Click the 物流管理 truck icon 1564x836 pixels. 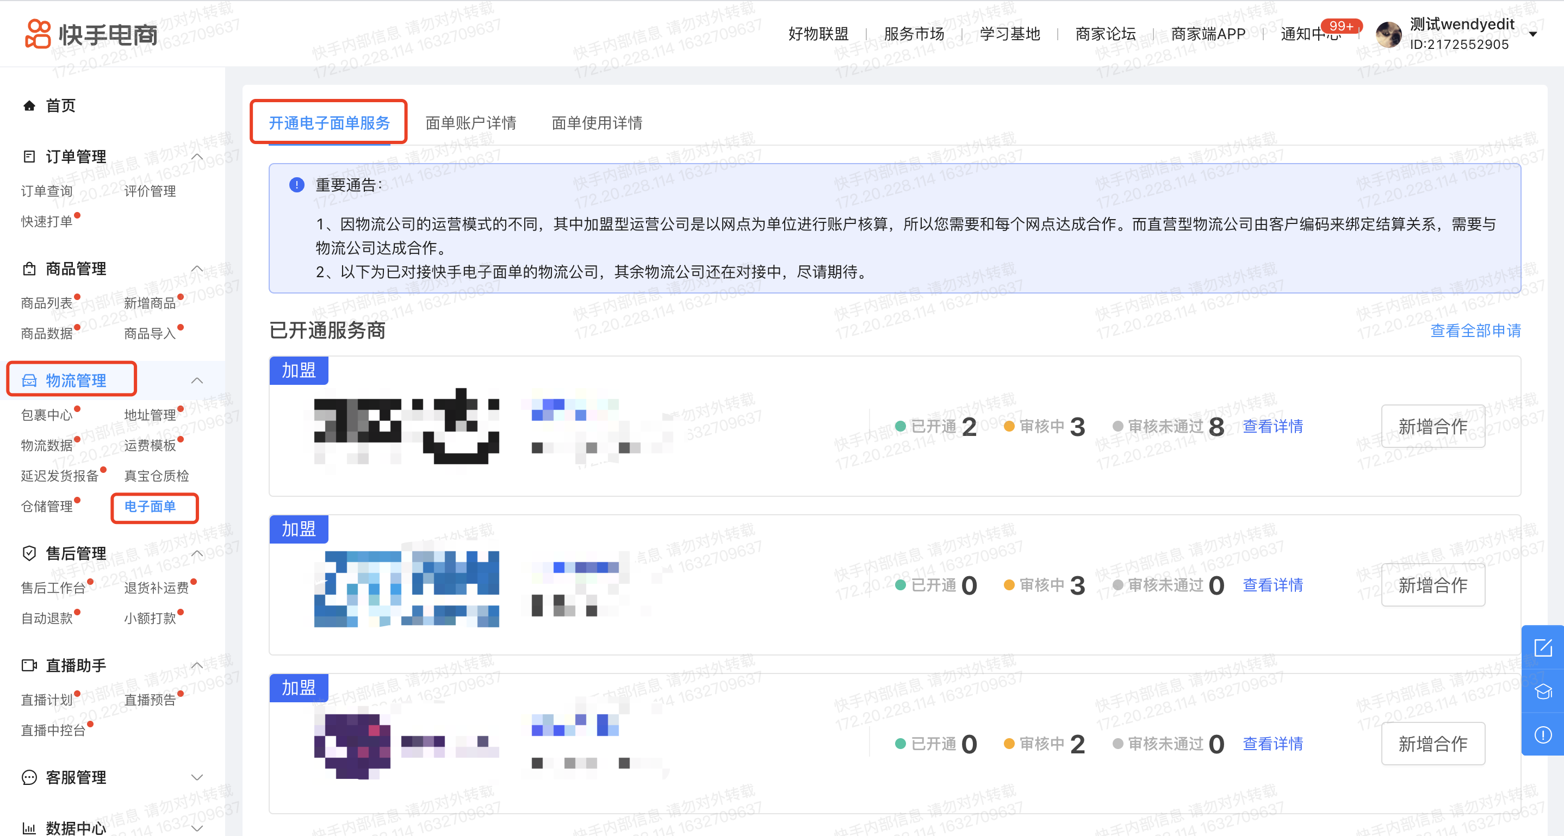point(29,380)
